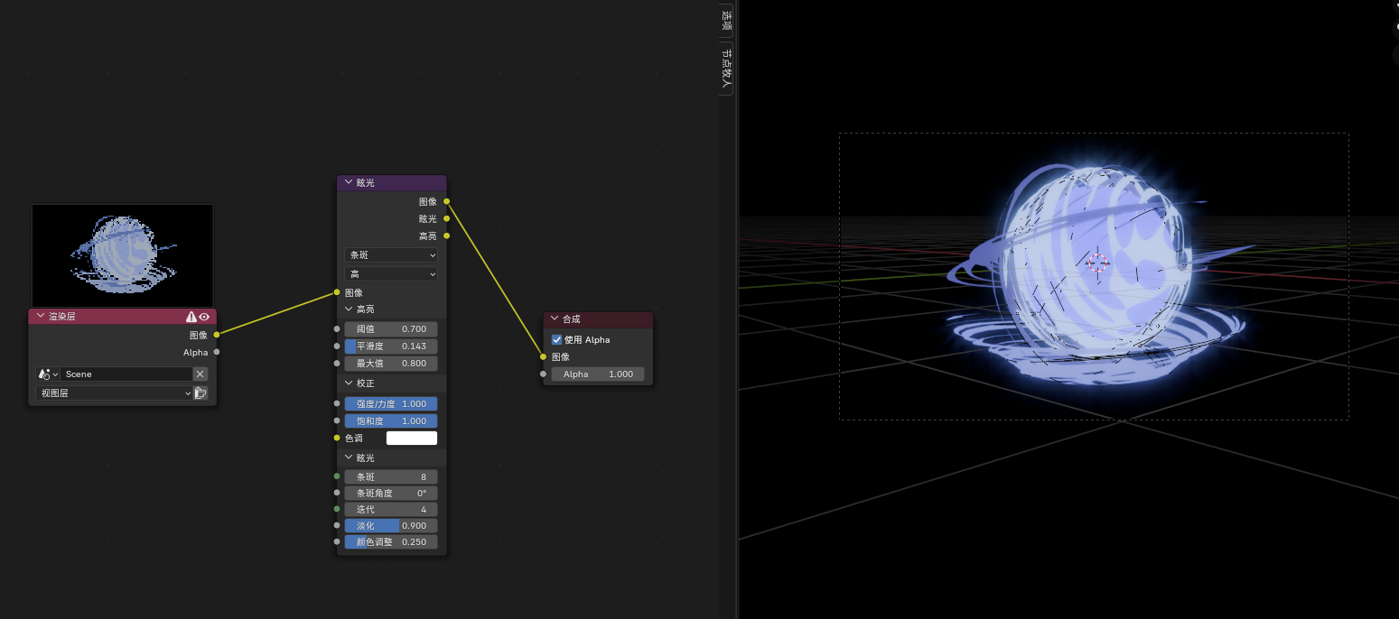Click the white 色调 color swatch
Viewport: 1399px width, 619px height.
click(x=412, y=438)
